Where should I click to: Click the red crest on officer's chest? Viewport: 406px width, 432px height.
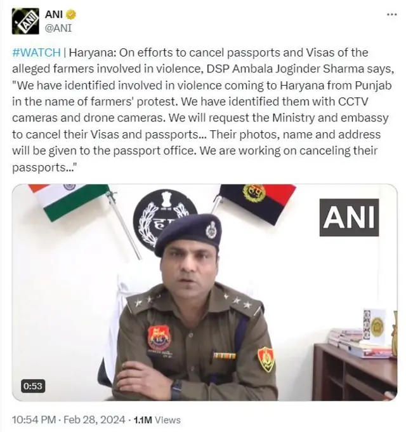click(x=159, y=337)
